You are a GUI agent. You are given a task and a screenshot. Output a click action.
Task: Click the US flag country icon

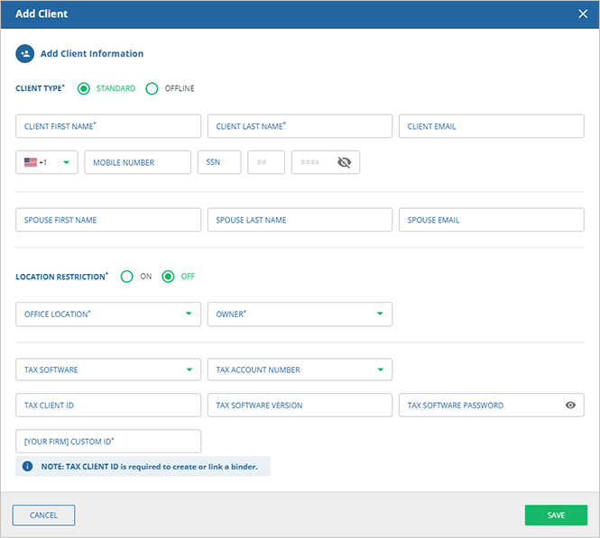click(x=31, y=162)
